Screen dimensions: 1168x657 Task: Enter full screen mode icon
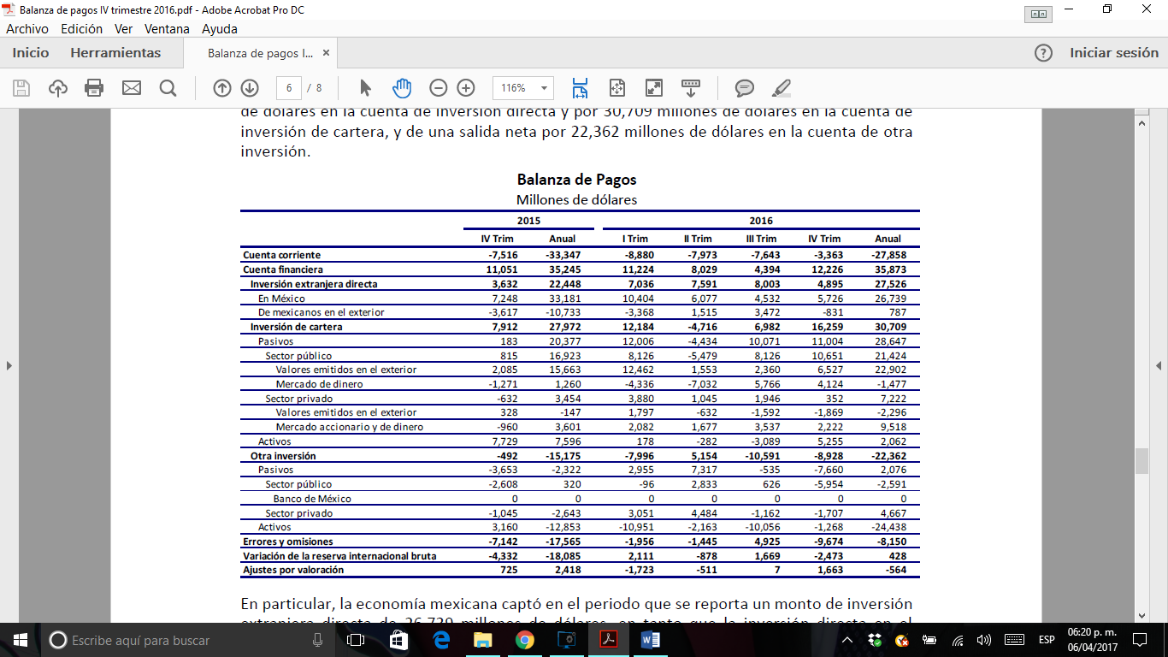point(654,88)
